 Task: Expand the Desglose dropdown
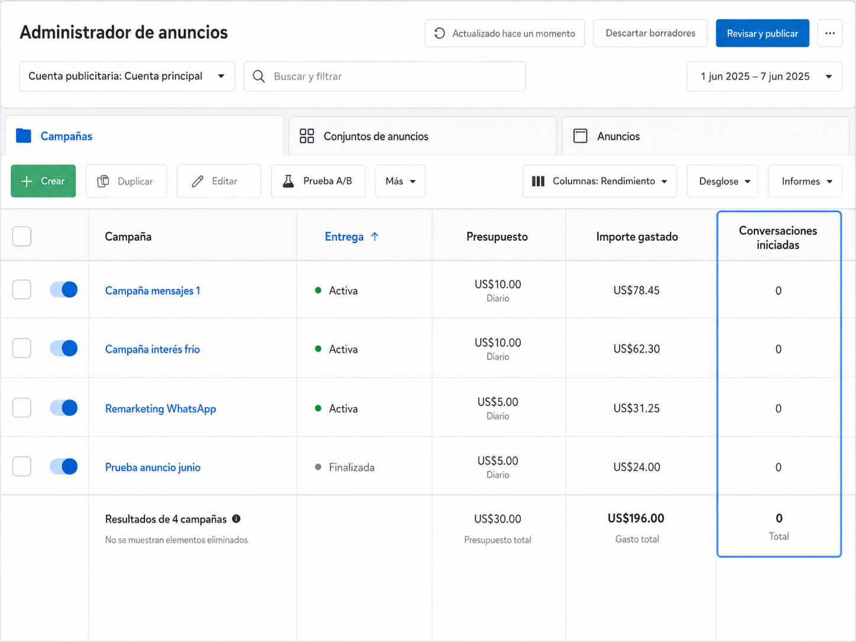tap(722, 181)
